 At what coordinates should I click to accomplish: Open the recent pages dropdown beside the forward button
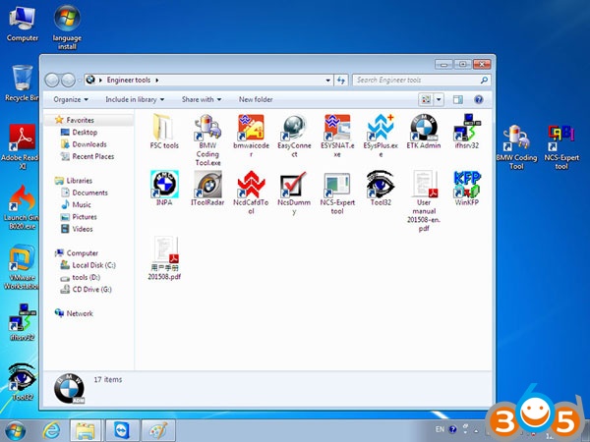pyautogui.click(x=79, y=81)
